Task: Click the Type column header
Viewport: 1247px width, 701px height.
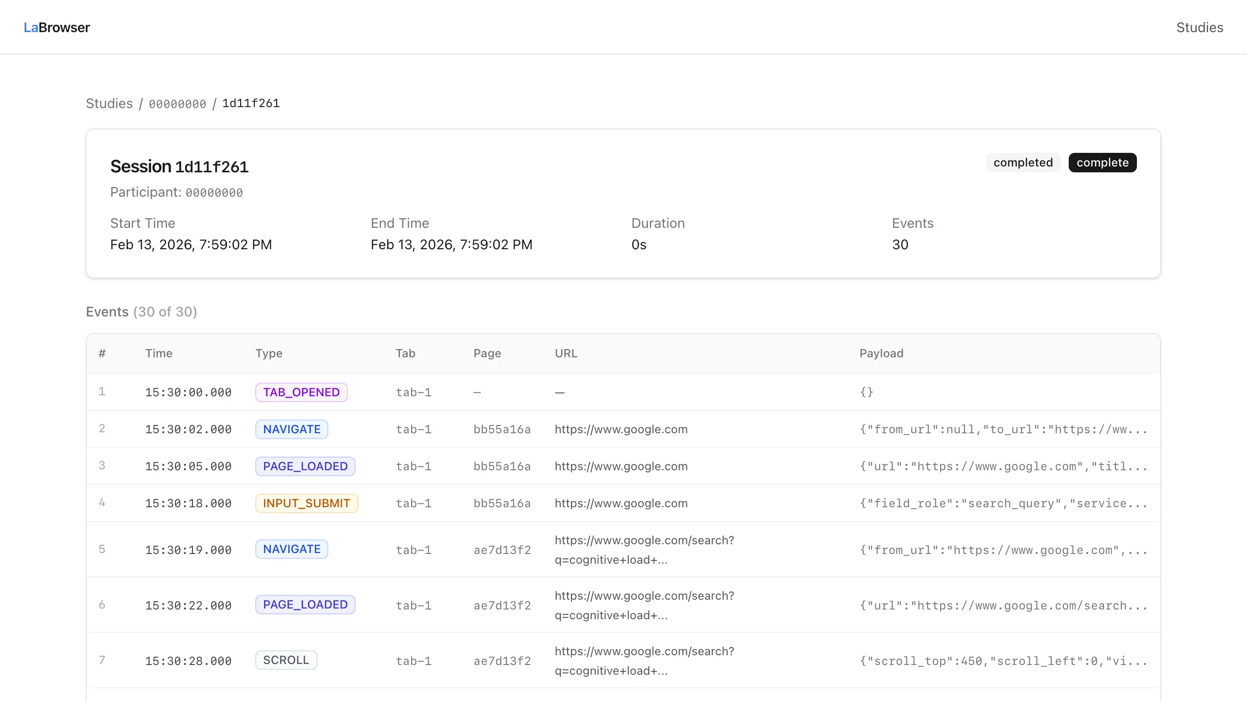Action: tap(269, 353)
